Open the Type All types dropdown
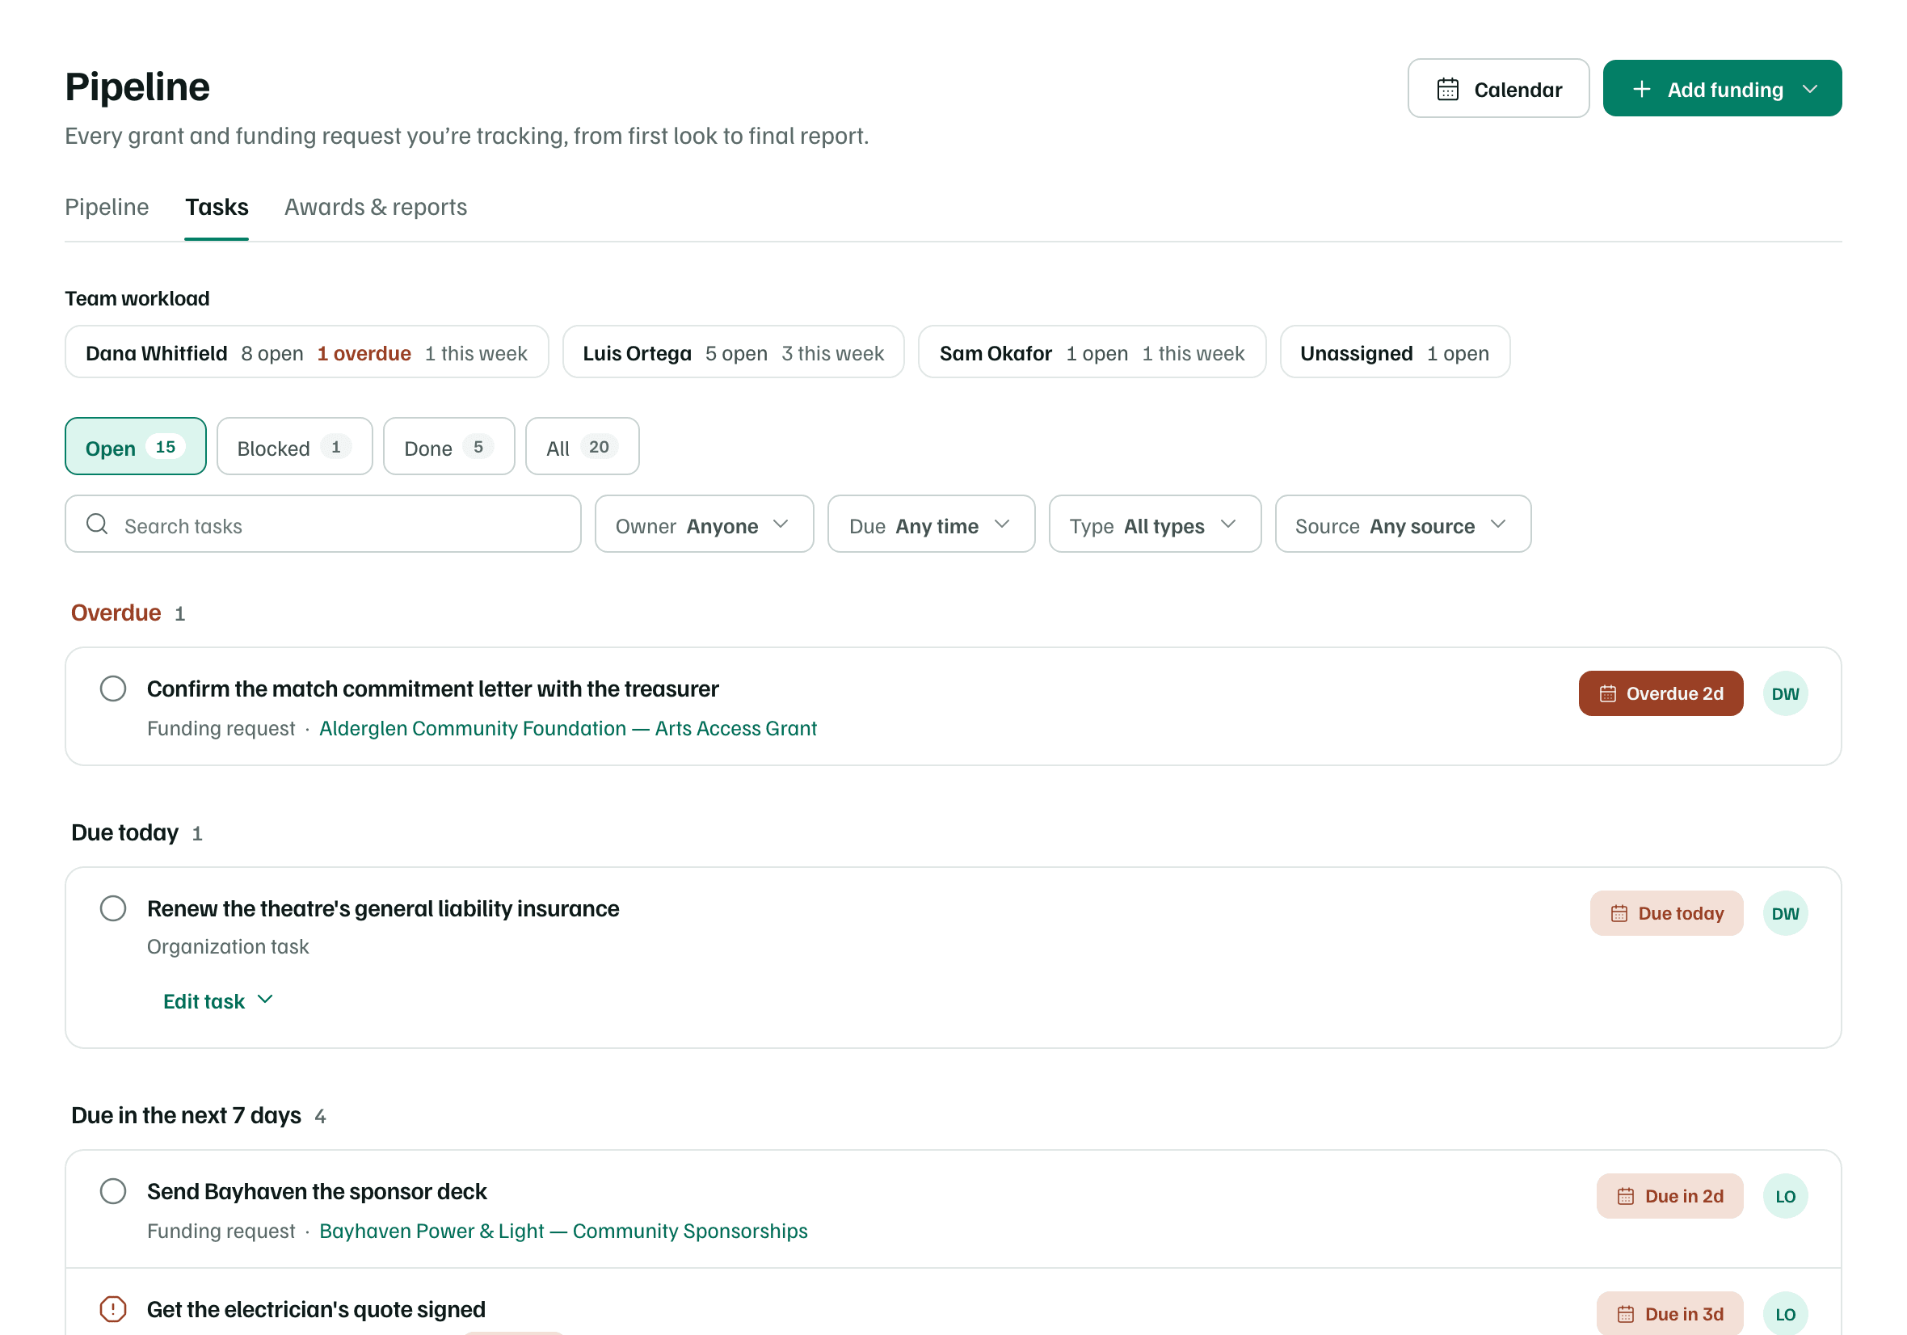The width and height of the screenshot is (1907, 1335). pyautogui.click(x=1155, y=524)
